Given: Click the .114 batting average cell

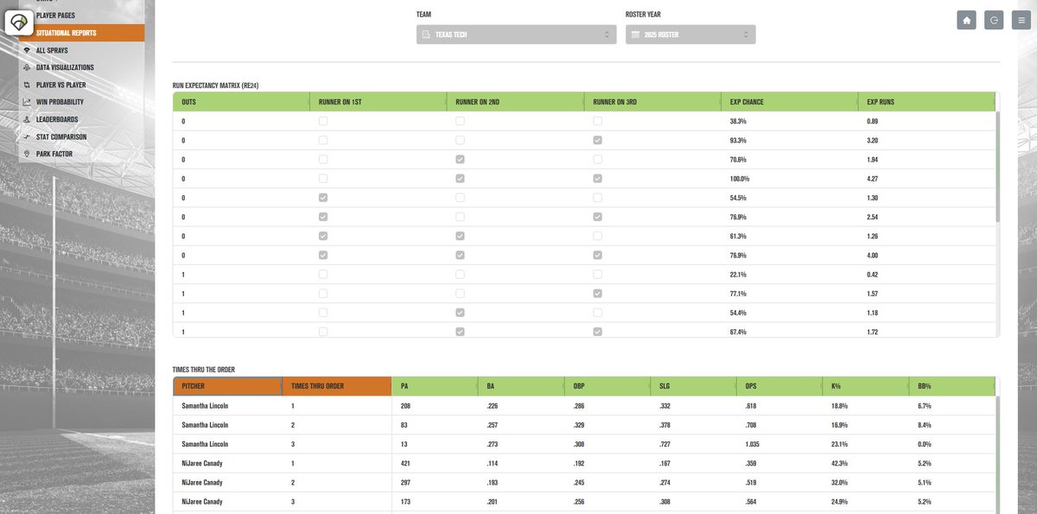Looking at the screenshot, I should tap(493, 463).
